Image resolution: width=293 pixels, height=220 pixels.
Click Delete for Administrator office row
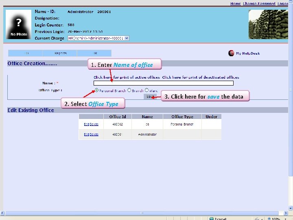(x=94, y=134)
